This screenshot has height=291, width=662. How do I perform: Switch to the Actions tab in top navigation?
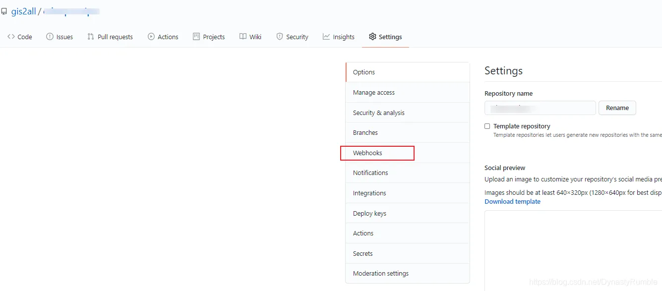tap(163, 37)
